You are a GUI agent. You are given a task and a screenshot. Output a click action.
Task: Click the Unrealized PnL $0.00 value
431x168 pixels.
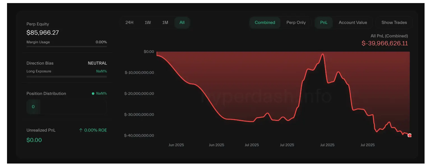[34, 140]
